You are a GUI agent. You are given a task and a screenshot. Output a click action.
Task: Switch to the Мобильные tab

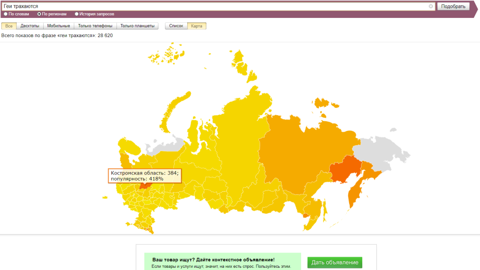coord(58,26)
